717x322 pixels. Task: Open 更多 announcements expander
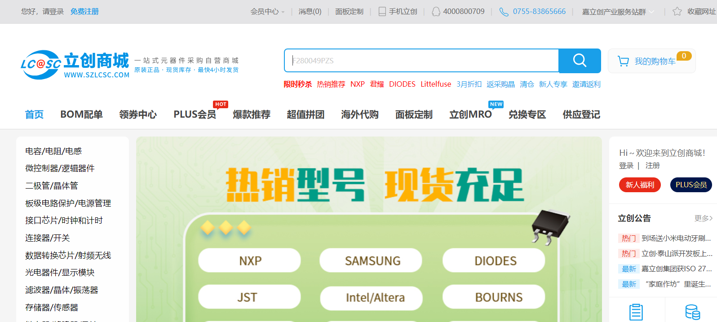[704, 218]
